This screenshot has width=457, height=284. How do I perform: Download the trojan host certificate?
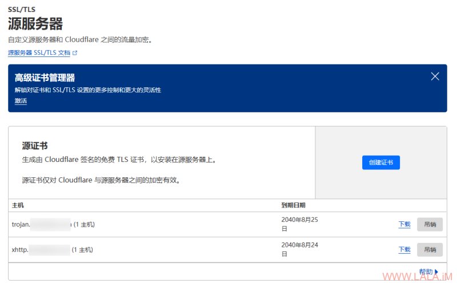point(404,224)
